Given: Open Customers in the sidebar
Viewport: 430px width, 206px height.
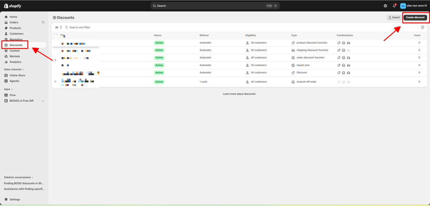Looking at the screenshot, I should 16,34.
